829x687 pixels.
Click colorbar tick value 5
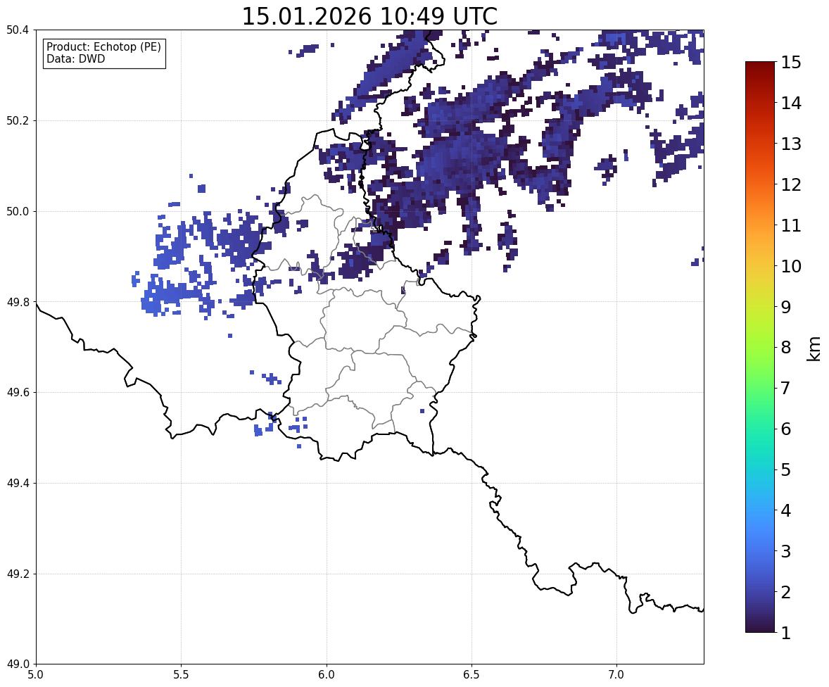pos(786,469)
